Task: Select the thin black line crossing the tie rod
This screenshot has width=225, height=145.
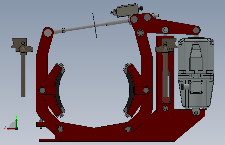Action: pos(95,26)
